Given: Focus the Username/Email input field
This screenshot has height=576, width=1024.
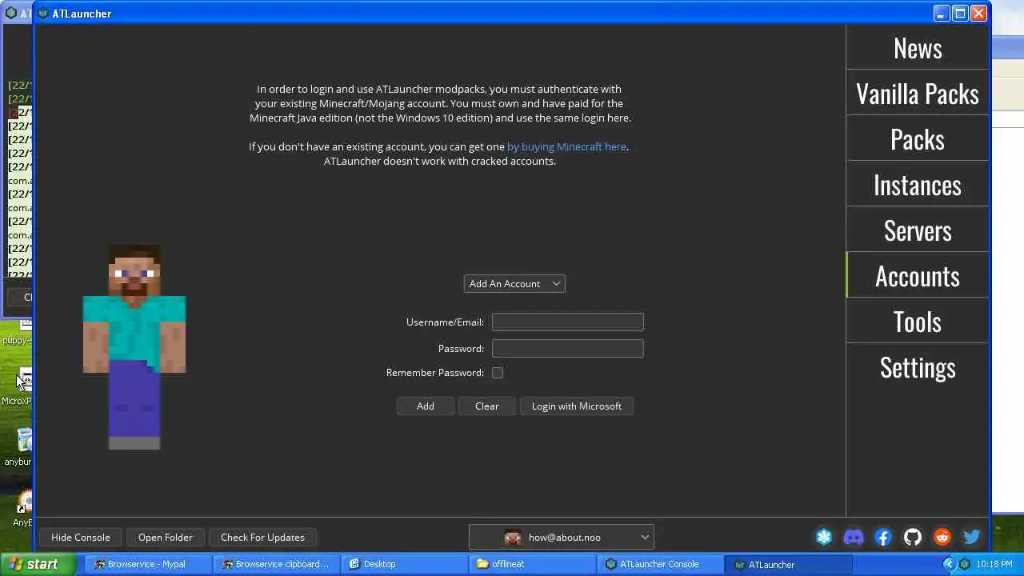Looking at the screenshot, I should (568, 322).
